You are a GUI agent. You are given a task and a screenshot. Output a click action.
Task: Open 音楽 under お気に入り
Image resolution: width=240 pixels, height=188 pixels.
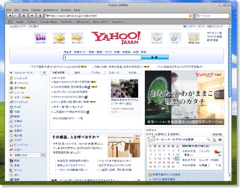click(x=17, y=165)
